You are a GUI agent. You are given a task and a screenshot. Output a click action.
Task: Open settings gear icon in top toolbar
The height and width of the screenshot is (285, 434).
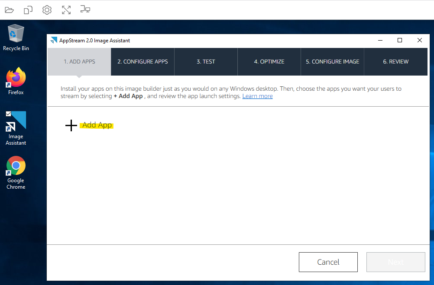click(x=47, y=10)
